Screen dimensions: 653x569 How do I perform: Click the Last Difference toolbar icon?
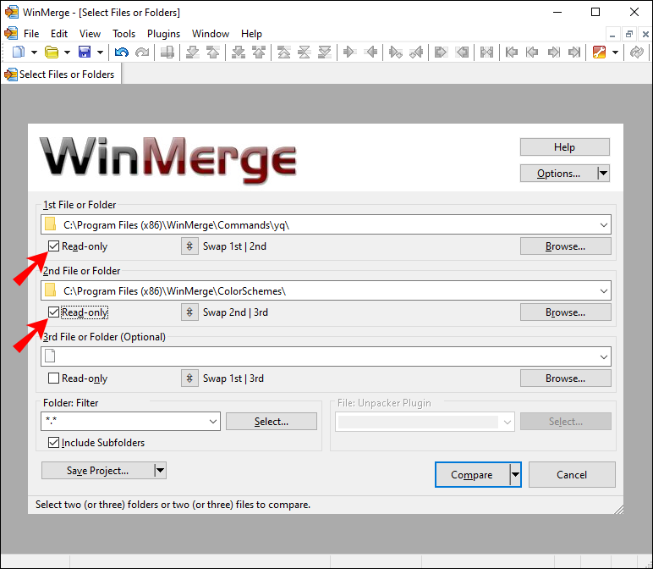(x=325, y=52)
